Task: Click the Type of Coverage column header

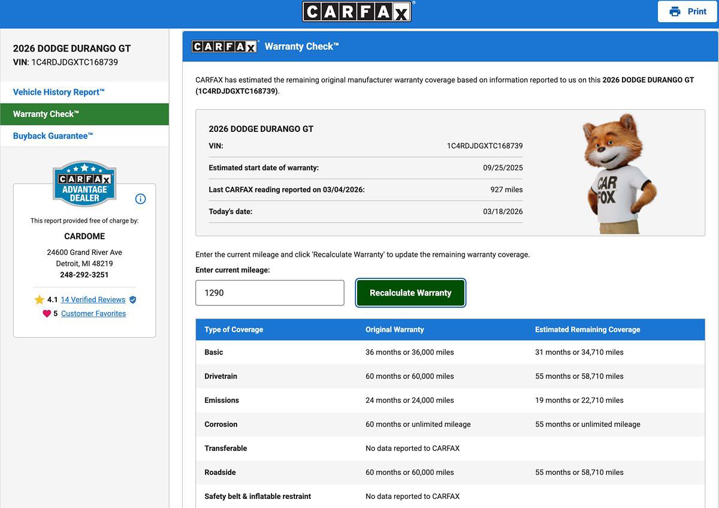Action: 234,329
